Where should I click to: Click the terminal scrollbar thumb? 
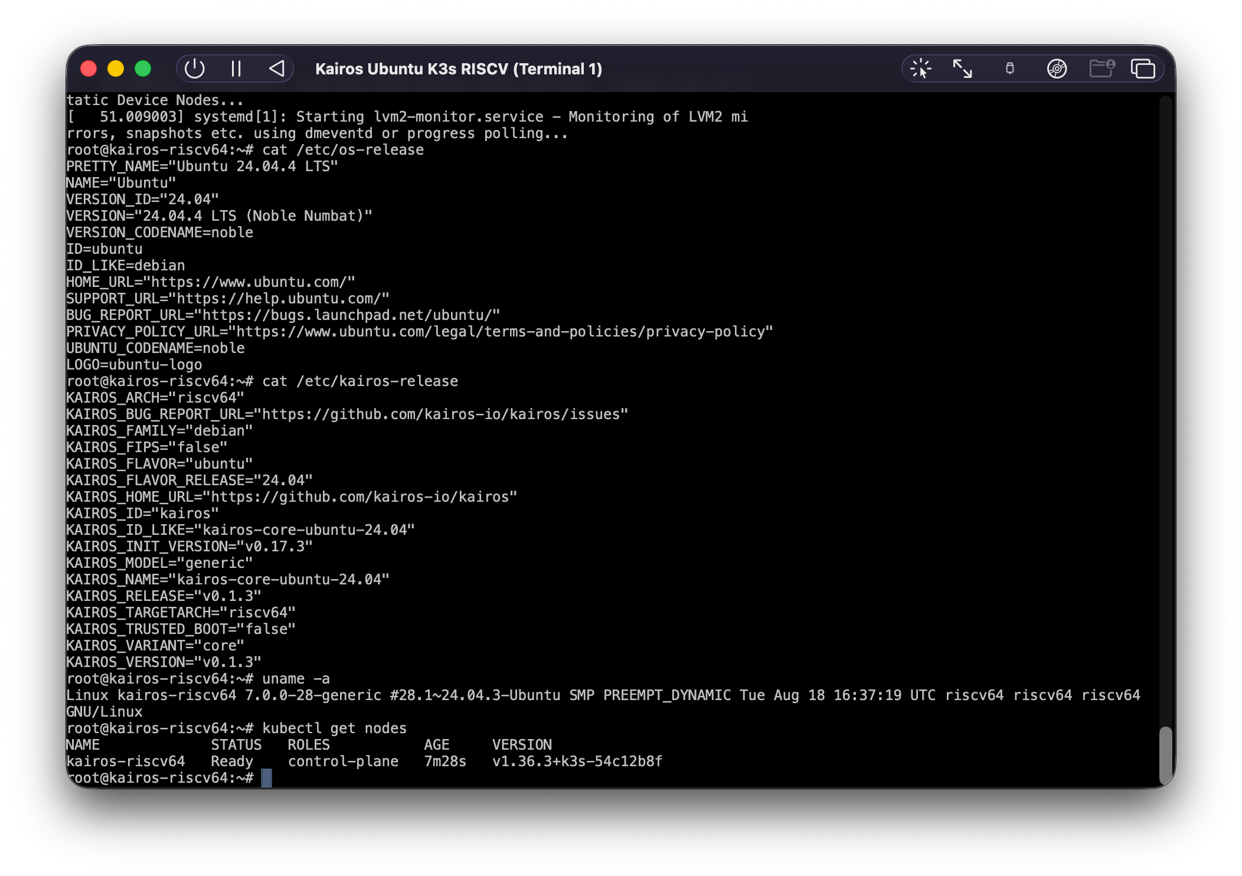1165,755
